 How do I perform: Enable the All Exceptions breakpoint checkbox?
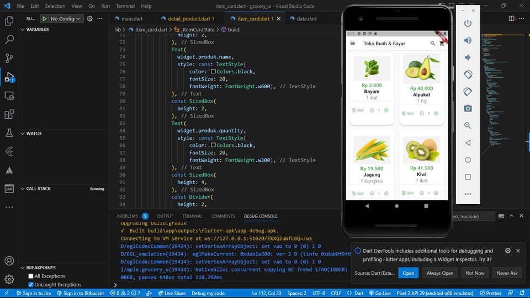tap(31, 276)
